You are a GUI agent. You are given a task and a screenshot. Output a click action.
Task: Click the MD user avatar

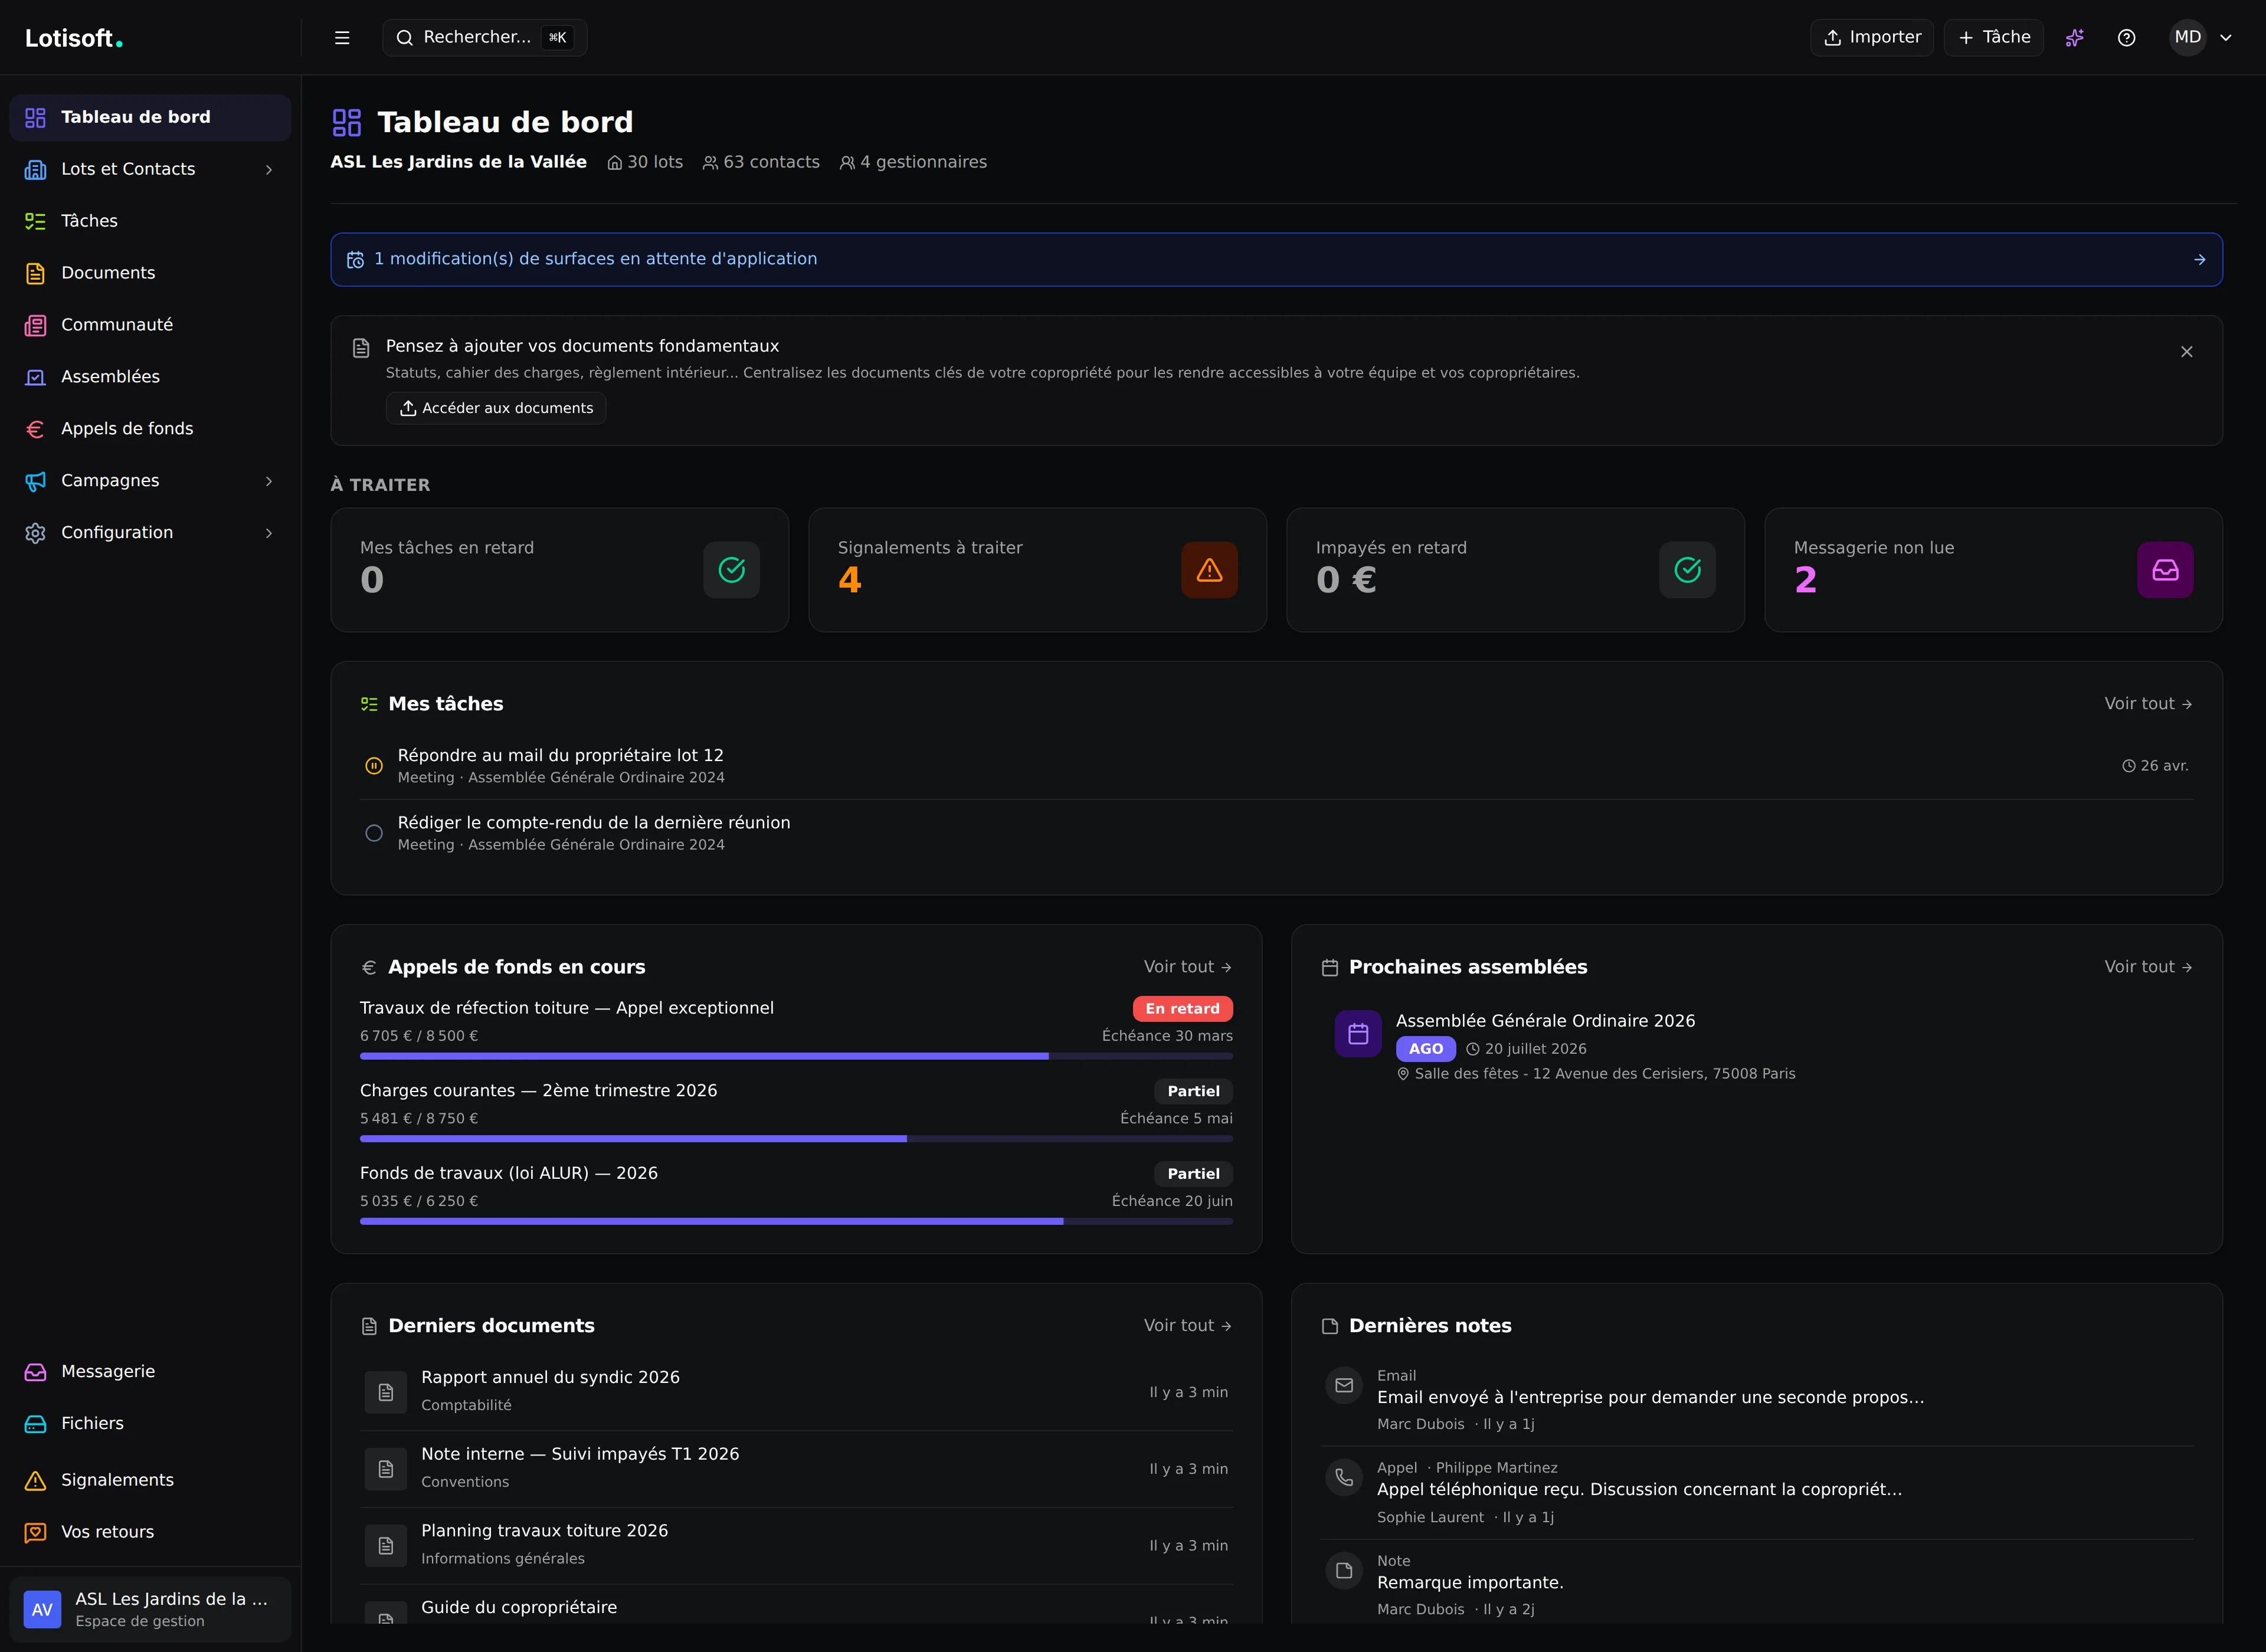pyautogui.click(x=2188, y=38)
